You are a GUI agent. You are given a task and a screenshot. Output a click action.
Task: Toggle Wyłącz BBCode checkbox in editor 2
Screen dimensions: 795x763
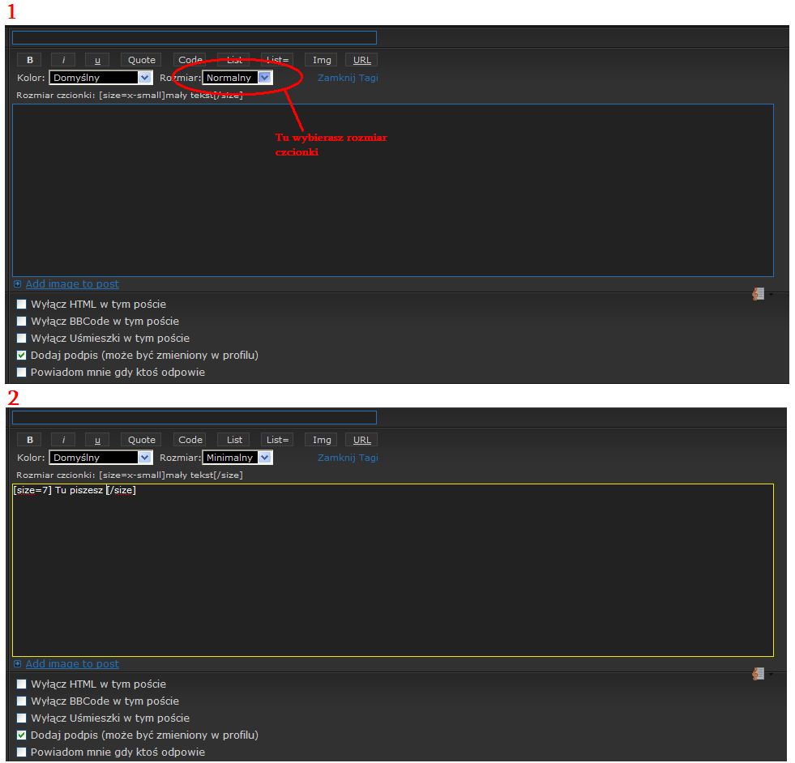point(21,701)
